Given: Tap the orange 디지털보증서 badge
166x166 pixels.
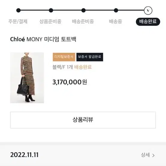Looking at the screenshot, I should [x=64, y=57].
